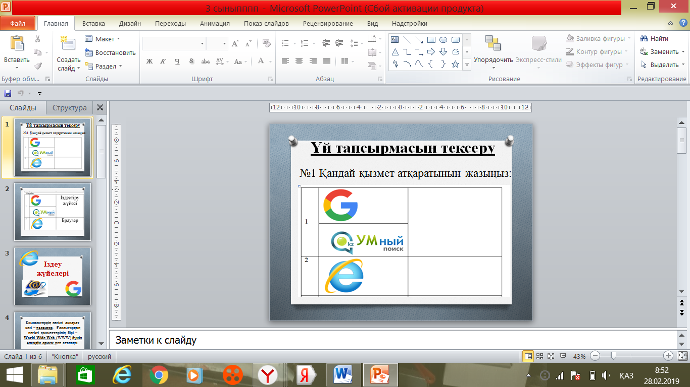Select slide 3 thumbnail with Іздеу жүйелері
690x387 pixels.
pos(53,276)
